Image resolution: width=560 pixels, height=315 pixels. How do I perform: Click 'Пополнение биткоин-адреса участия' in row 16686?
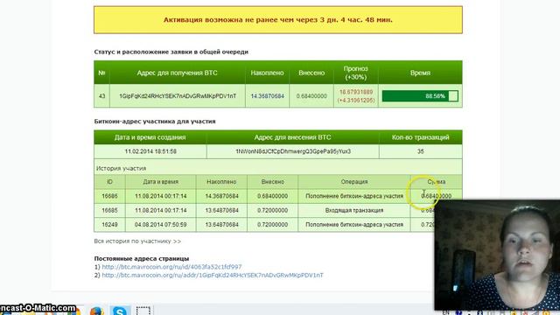tap(353, 196)
